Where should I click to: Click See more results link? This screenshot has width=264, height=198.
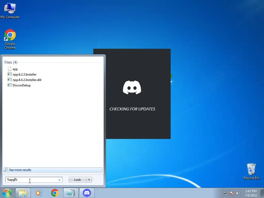coord(53,170)
